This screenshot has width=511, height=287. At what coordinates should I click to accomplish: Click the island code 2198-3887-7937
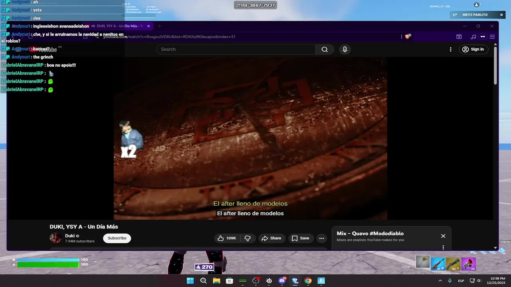[x=255, y=5]
